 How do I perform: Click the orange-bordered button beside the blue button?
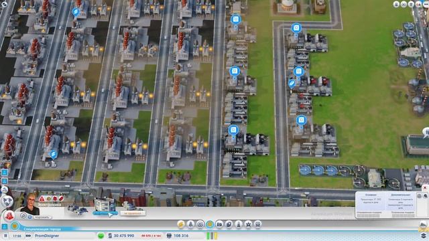point(133,213)
